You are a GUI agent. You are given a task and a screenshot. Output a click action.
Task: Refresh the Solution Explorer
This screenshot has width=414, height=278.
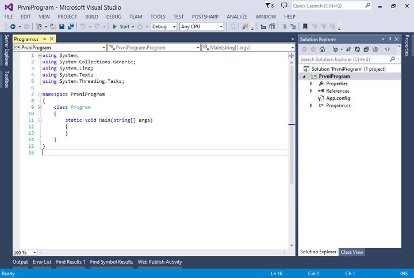(357, 49)
